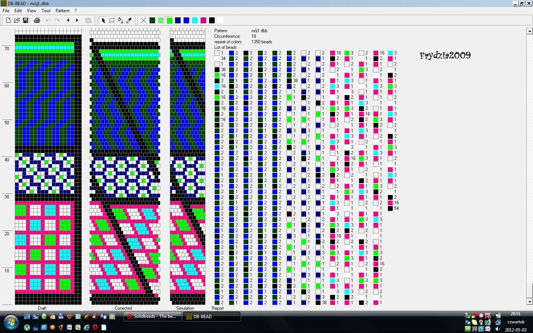Shift pattern left with black left arrow
533x333 pixels.
[x=68, y=20]
